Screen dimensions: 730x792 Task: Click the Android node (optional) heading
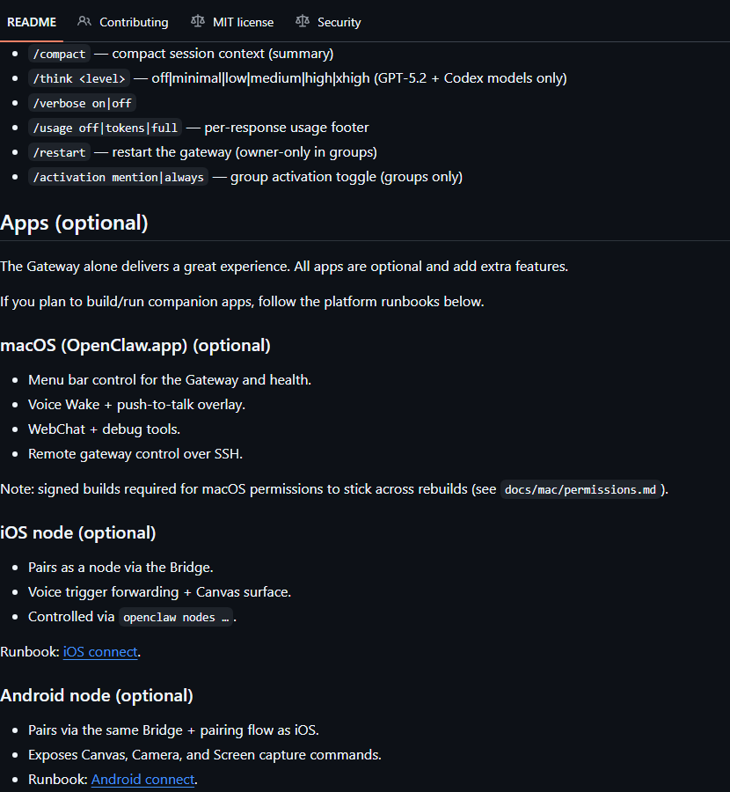(x=97, y=695)
